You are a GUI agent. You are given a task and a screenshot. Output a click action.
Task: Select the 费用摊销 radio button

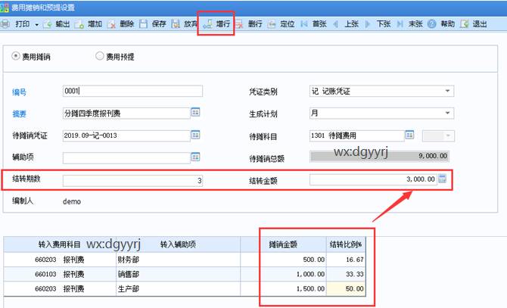(x=17, y=56)
